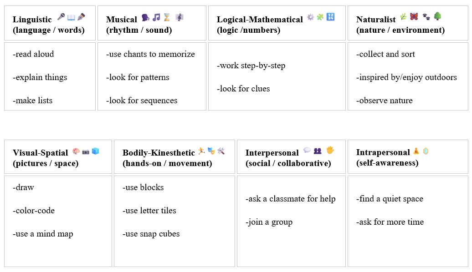Select the hammer and wrench emoji

221,151
